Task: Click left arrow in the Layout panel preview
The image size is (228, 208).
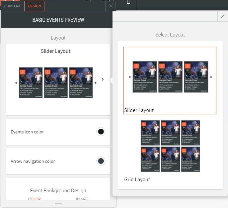Action: coord(16,83)
